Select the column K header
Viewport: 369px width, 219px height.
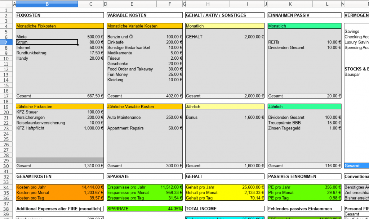(x=290, y=4)
